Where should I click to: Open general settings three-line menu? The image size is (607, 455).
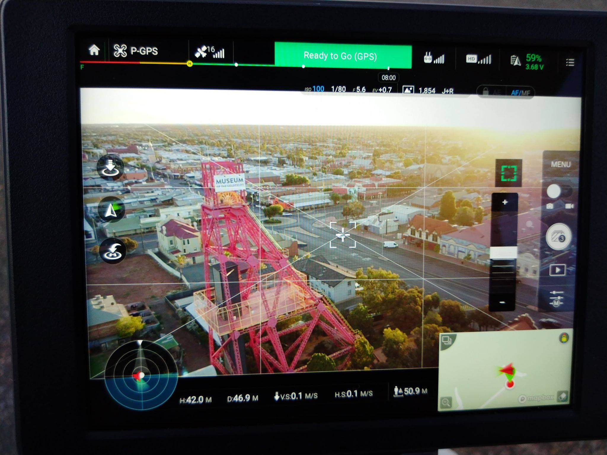(570, 62)
